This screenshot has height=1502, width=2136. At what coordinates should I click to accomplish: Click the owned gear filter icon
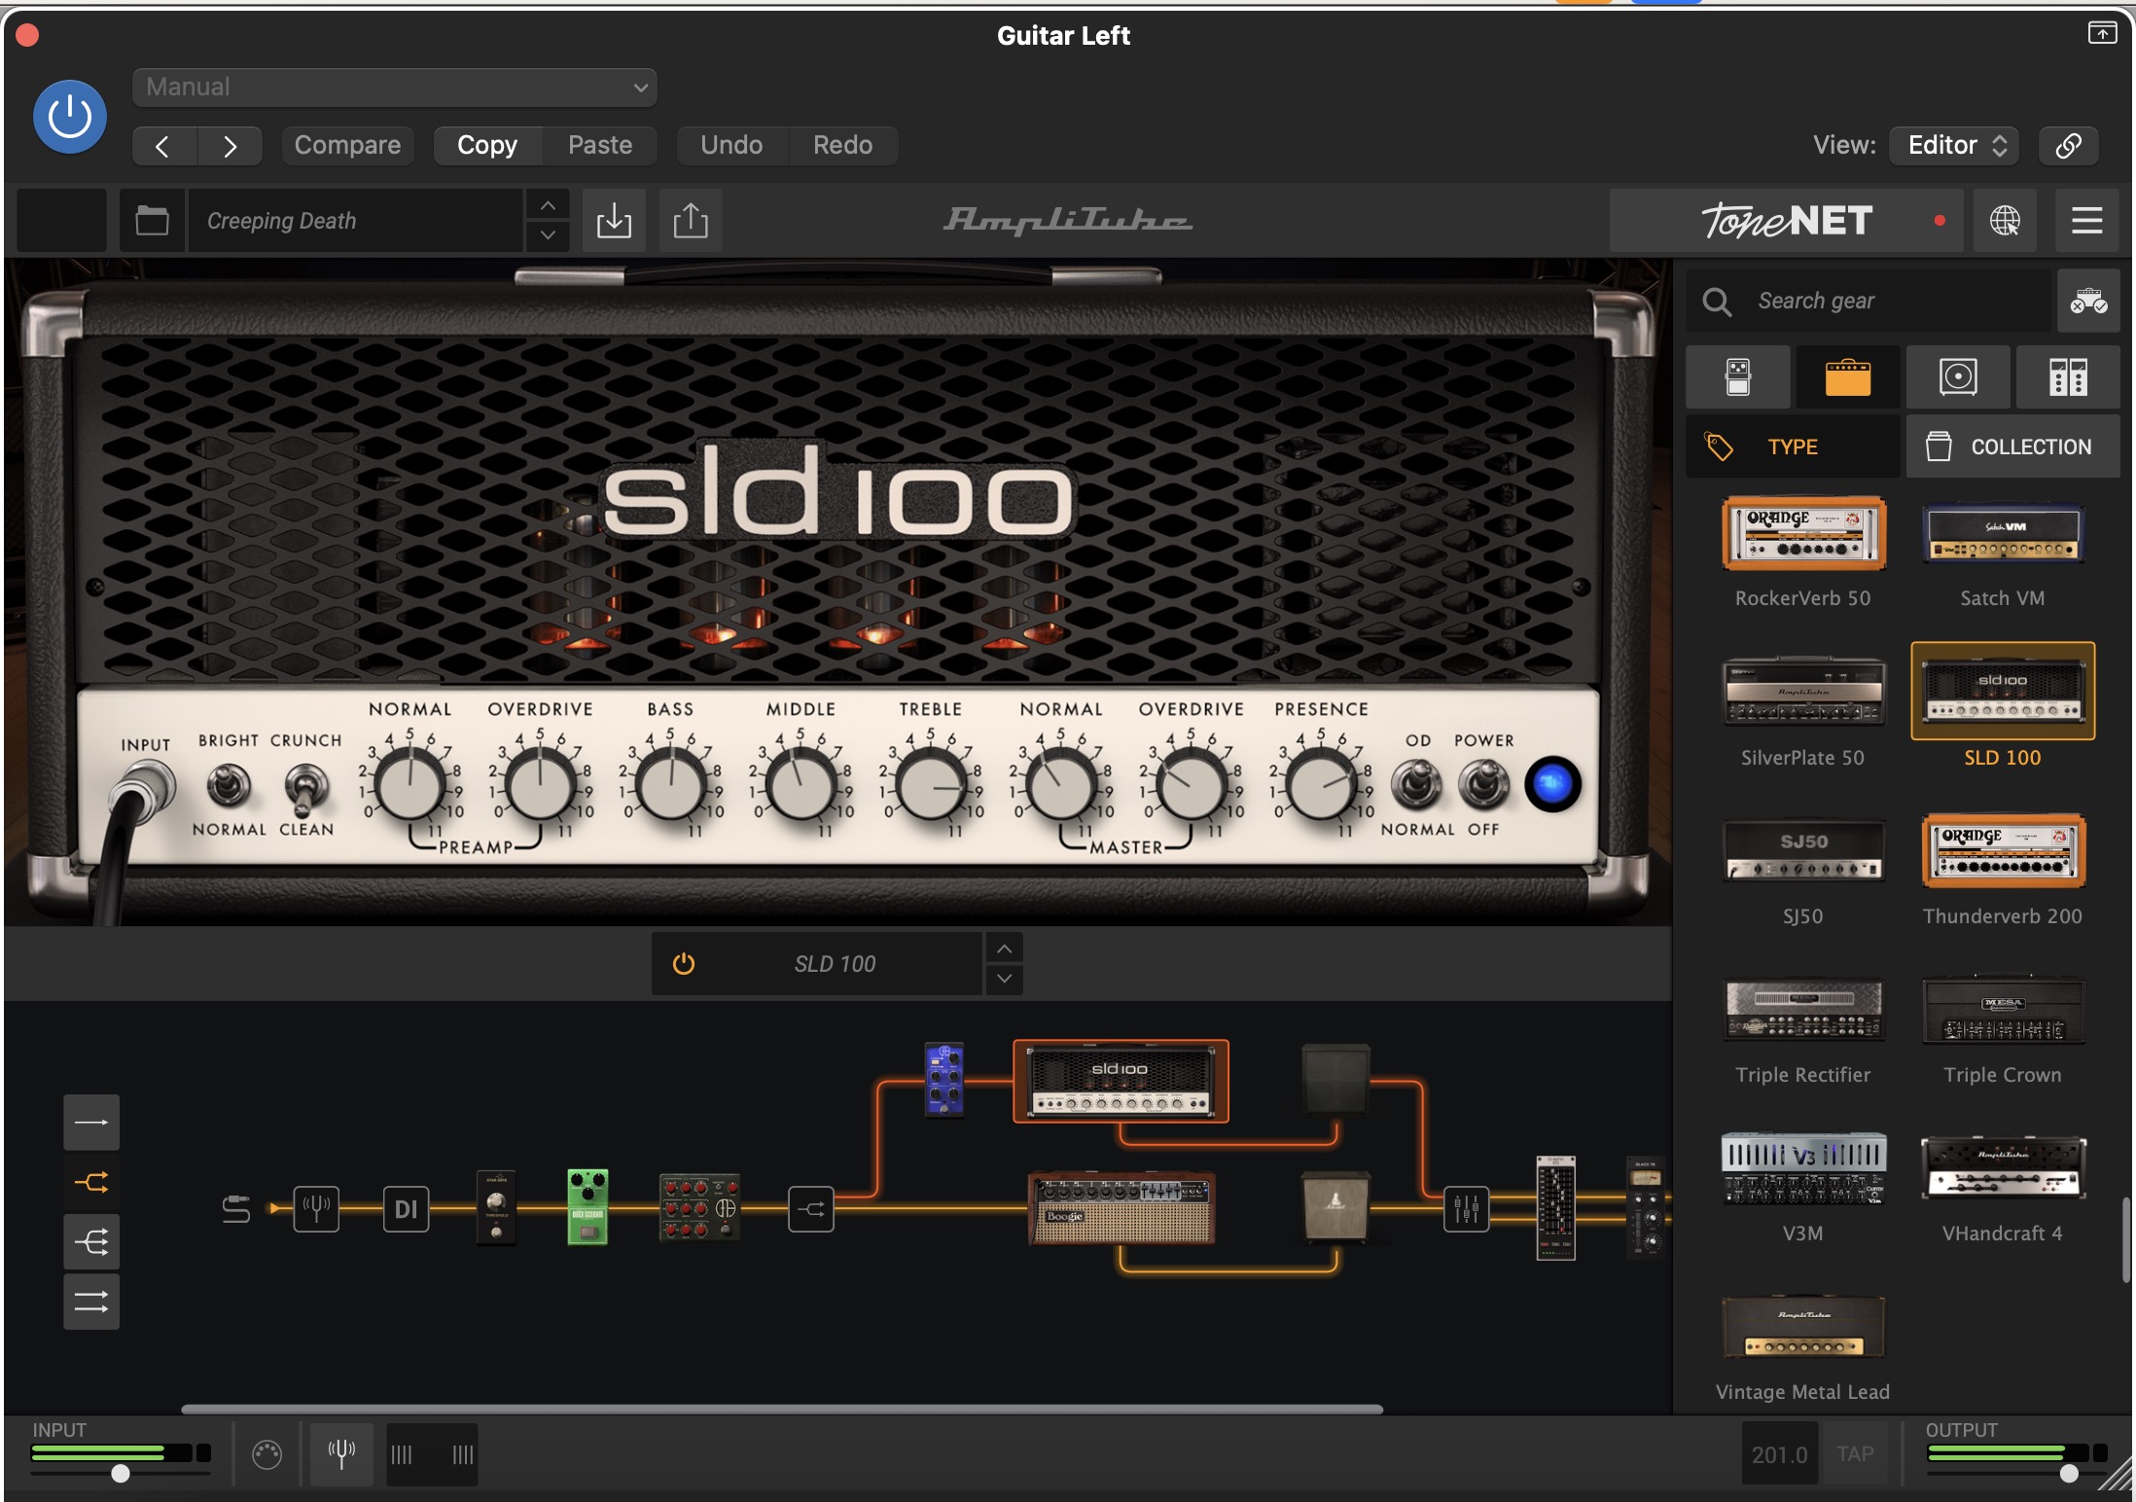pos(2088,301)
